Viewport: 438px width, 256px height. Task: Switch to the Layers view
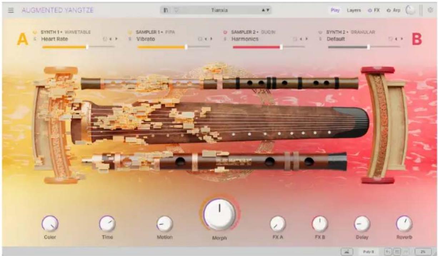point(354,10)
